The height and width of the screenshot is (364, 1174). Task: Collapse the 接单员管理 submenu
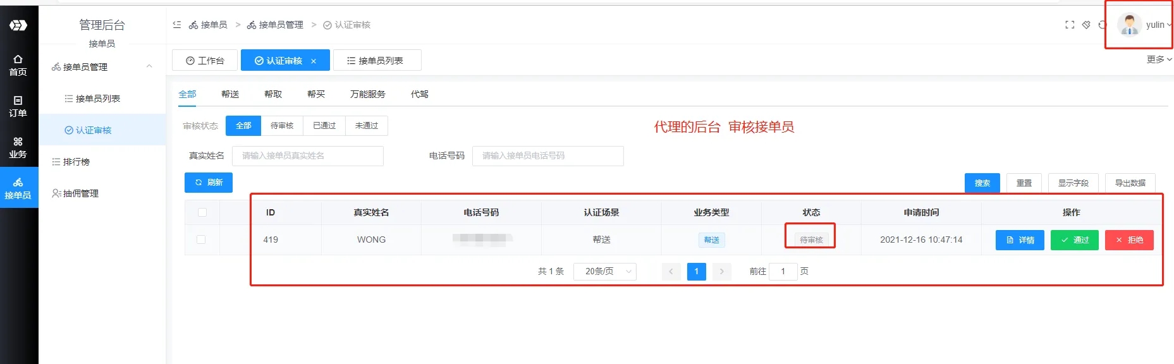point(149,66)
